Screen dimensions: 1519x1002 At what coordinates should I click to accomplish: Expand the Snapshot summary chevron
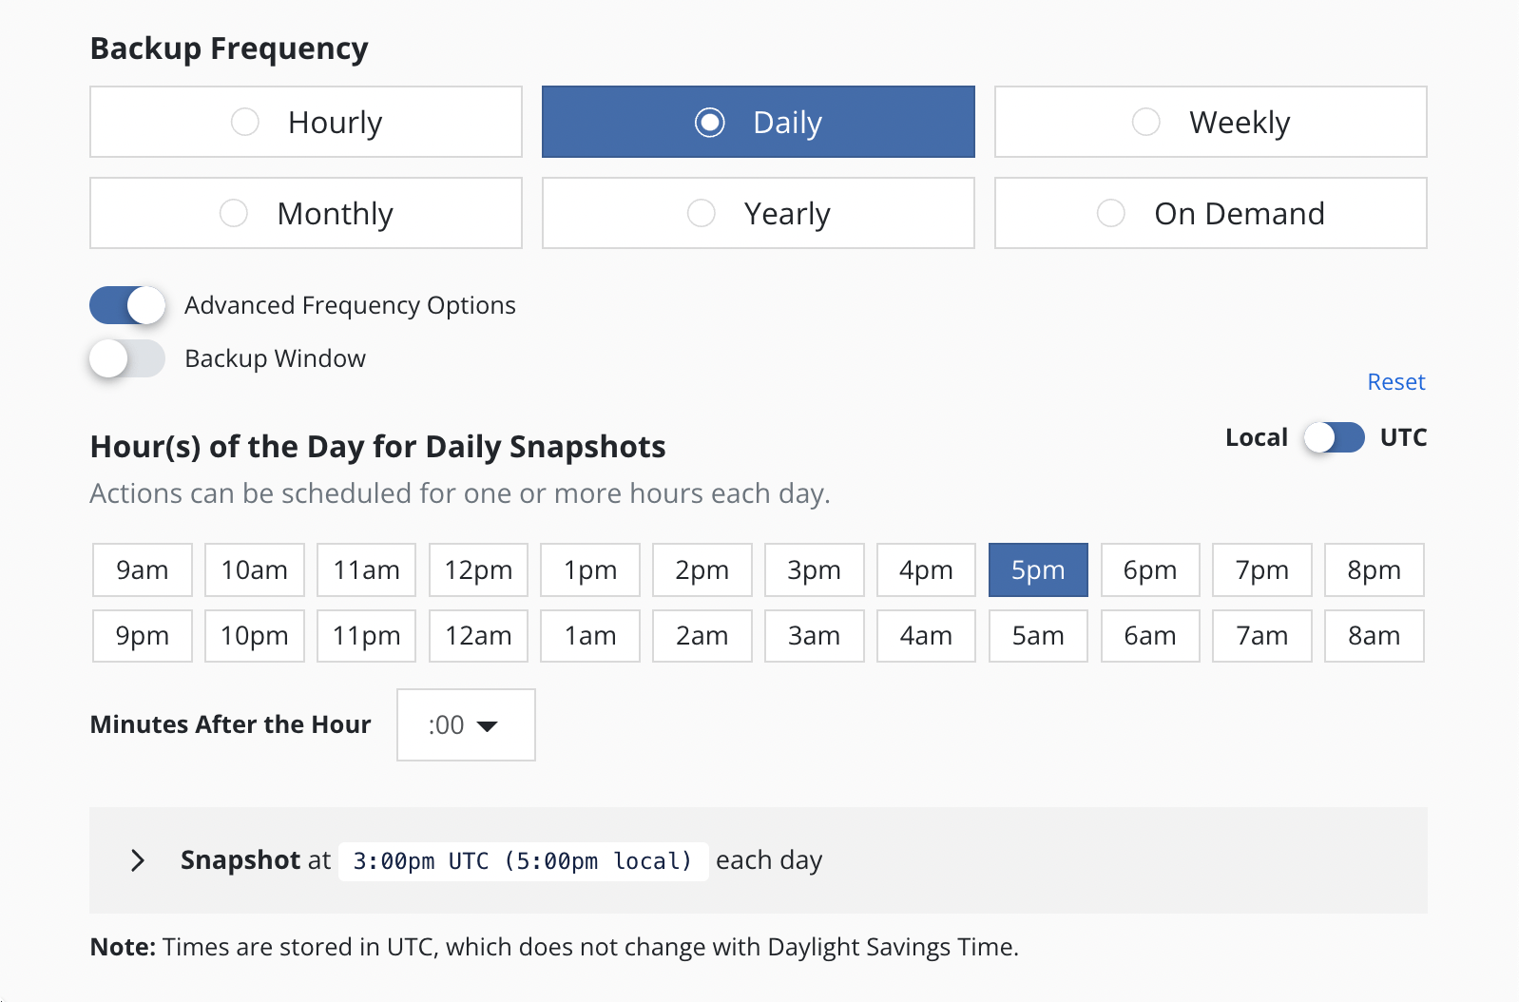tap(138, 860)
